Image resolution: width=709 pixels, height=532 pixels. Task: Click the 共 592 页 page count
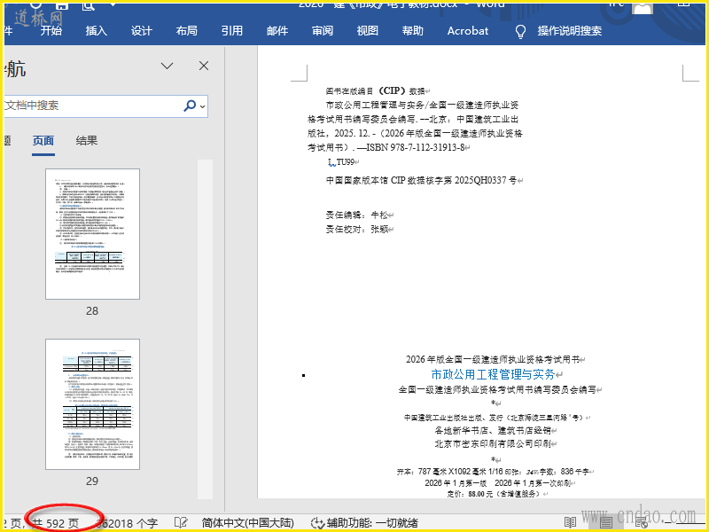tap(56, 524)
